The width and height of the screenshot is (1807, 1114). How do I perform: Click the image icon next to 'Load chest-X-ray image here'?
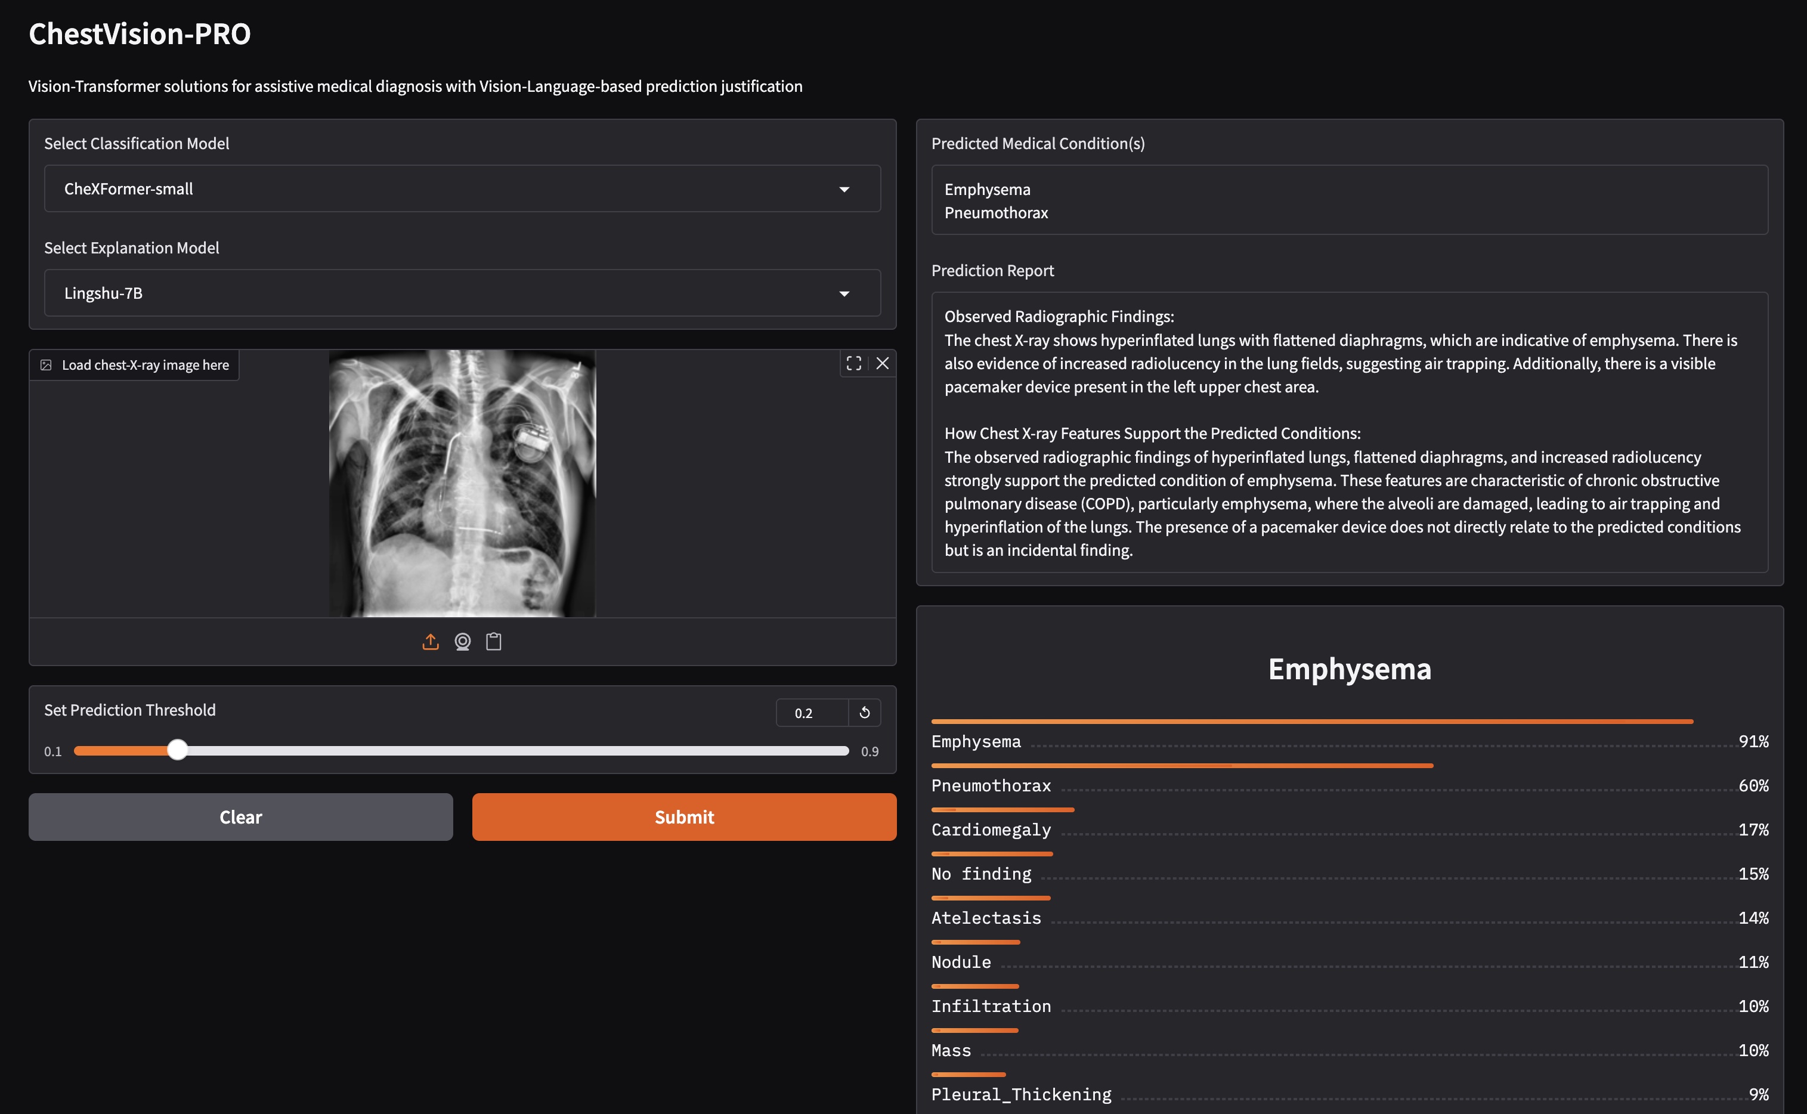(x=47, y=364)
